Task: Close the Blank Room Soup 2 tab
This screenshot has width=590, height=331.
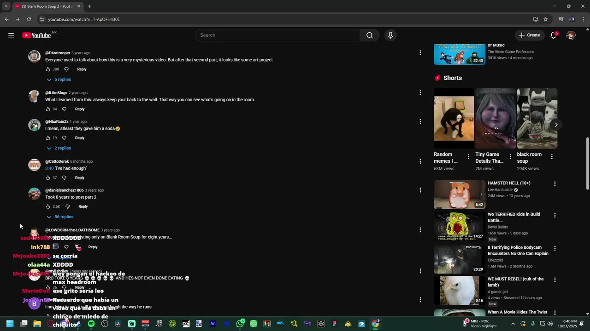Action: coord(78,6)
